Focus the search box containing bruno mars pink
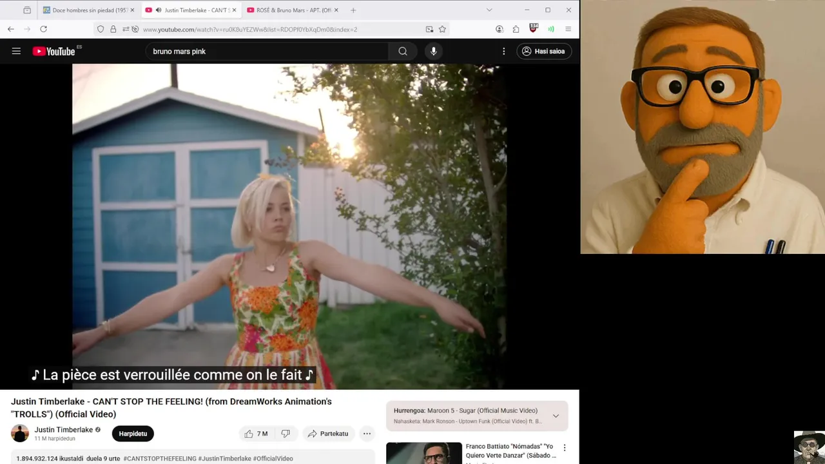 pos(267,51)
